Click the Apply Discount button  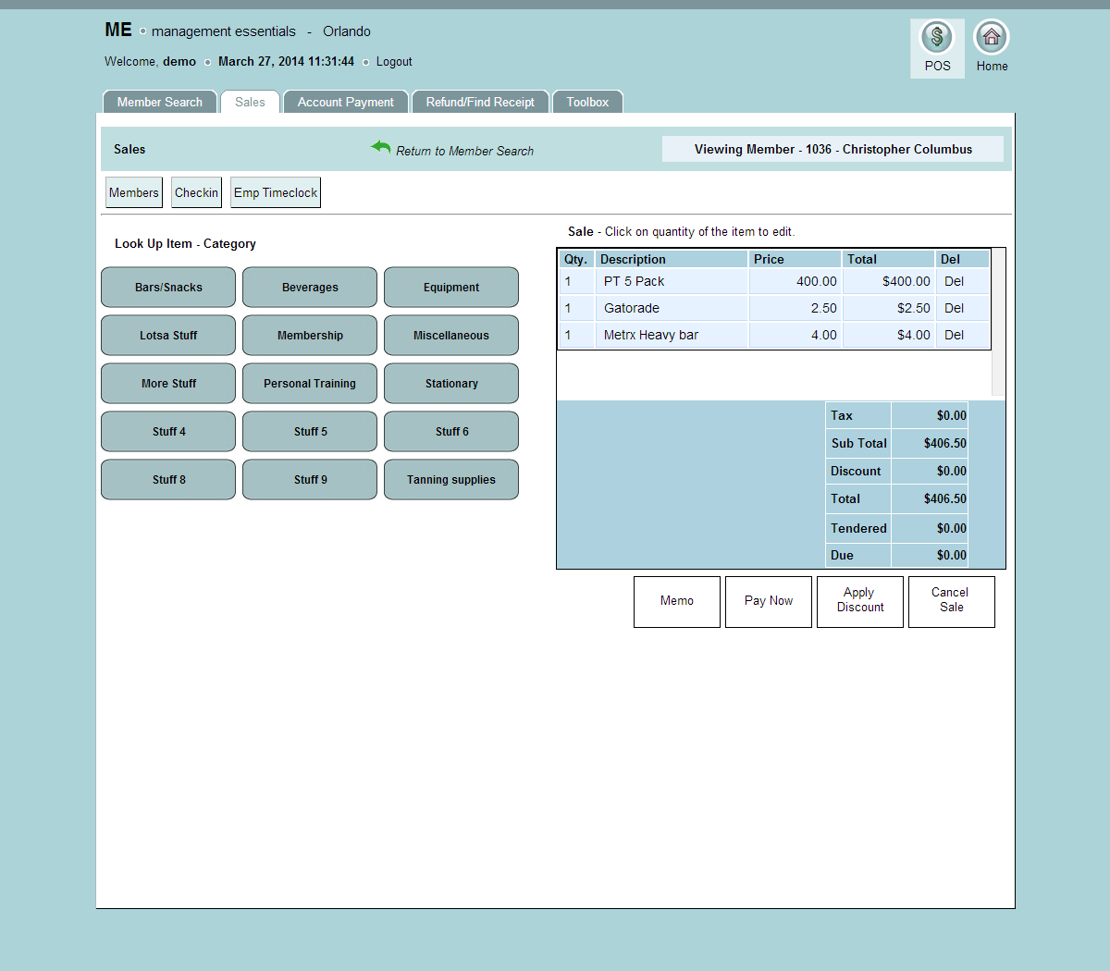[859, 601]
